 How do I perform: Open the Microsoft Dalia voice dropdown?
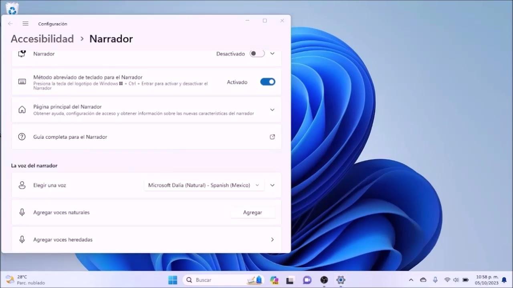click(203, 185)
